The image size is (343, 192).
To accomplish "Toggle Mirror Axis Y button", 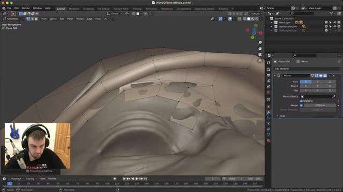I will pos(318,82).
